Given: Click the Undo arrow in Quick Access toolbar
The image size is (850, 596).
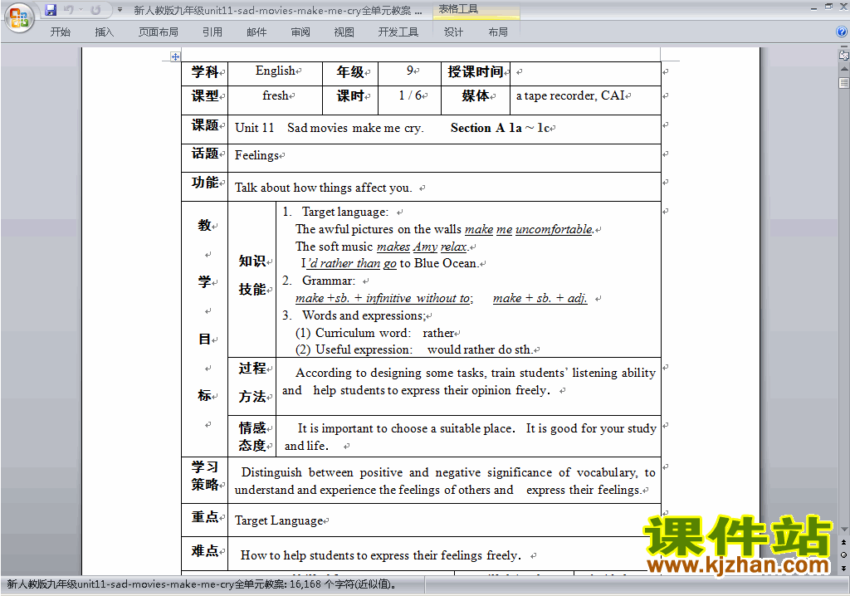Looking at the screenshot, I should [x=68, y=10].
